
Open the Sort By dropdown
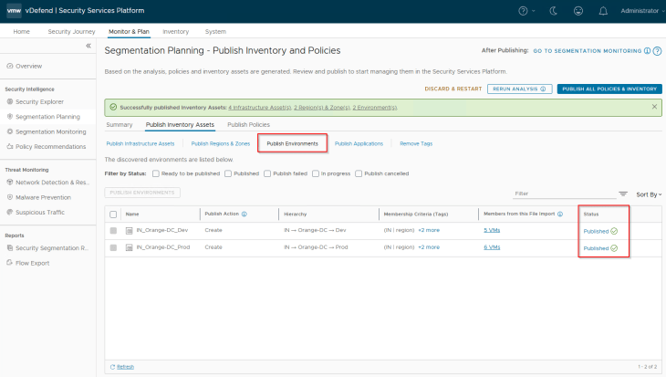(x=648, y=194)
